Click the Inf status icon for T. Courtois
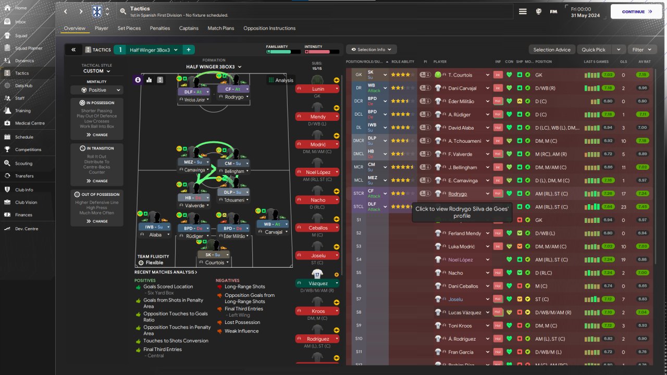 click(x=498, y=74)
